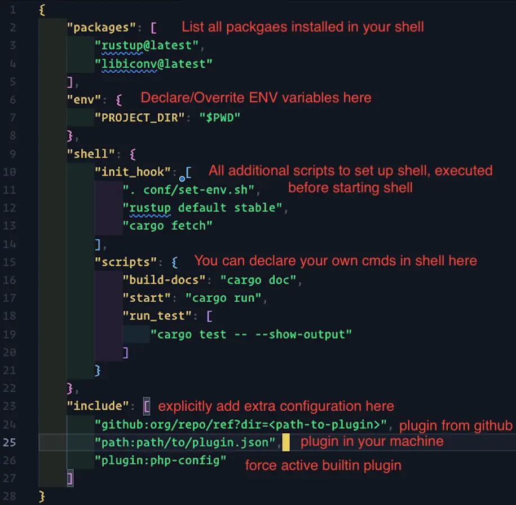516x505 pixels.
Task: Click the "cargo doc" value
Action: tap(258, 280)
